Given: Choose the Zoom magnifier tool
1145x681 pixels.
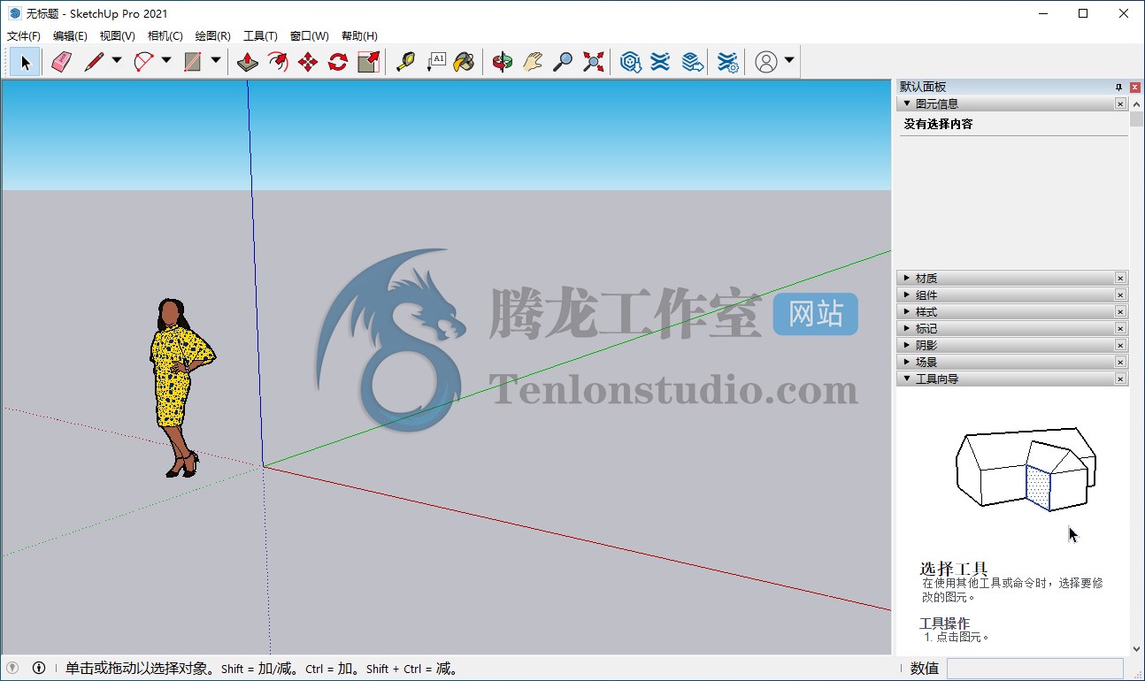Looking at the screenshot, I should tap(563, 62).
